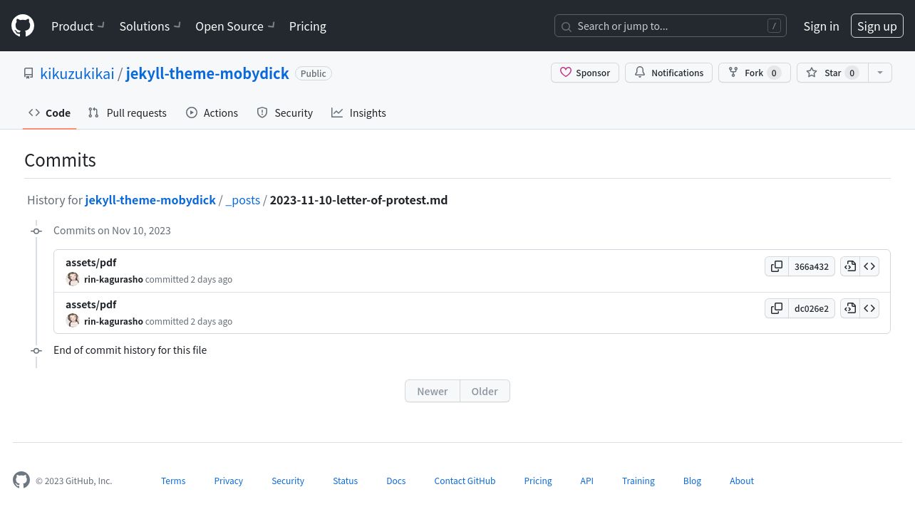View file at commit dc026e2

point(850,308)
